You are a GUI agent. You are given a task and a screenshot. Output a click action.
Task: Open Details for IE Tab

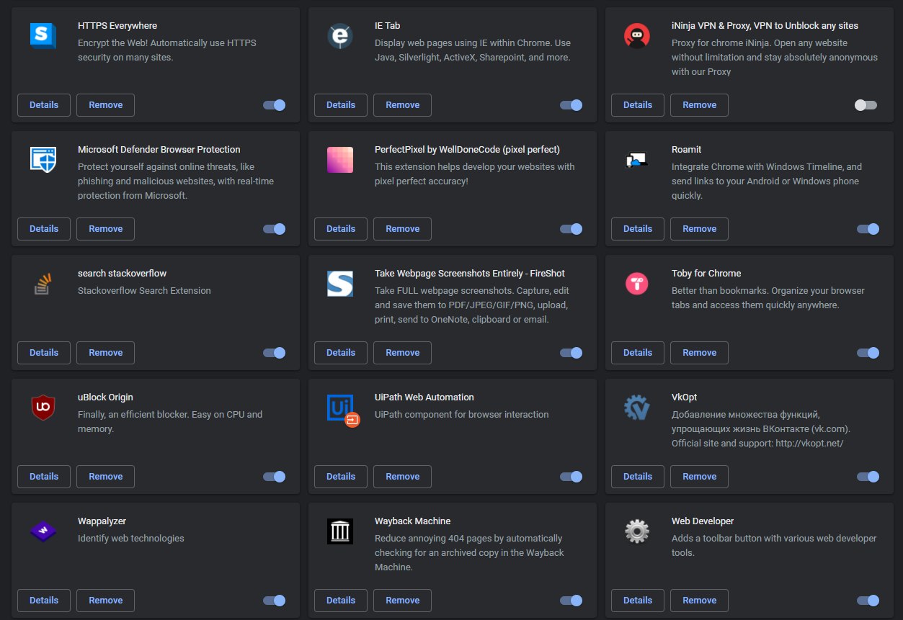pyautogui.click(x=341, y=105)
